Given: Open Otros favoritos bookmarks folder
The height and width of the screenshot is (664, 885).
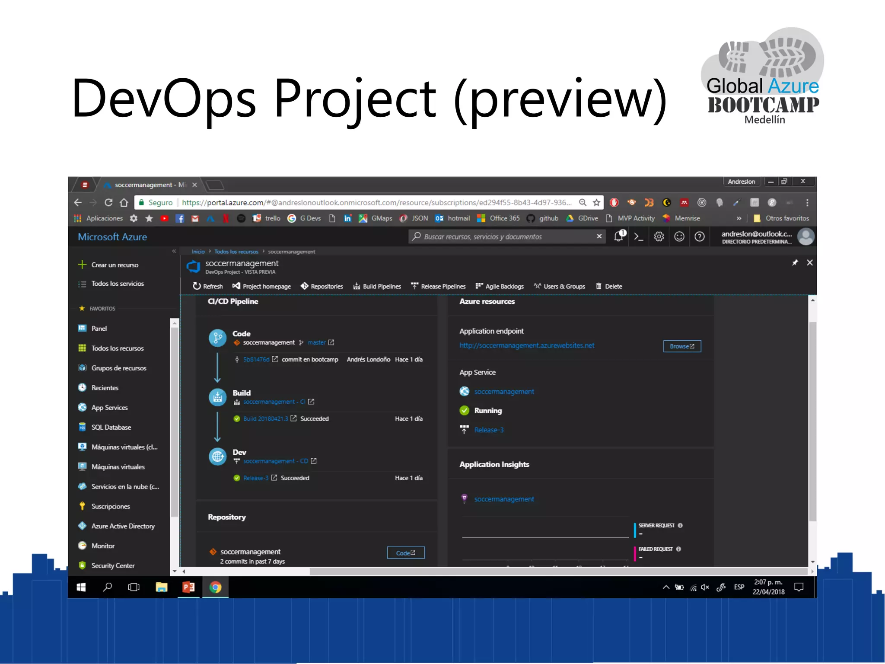Looking at the screenshot, I should click(x=781, y=218).
